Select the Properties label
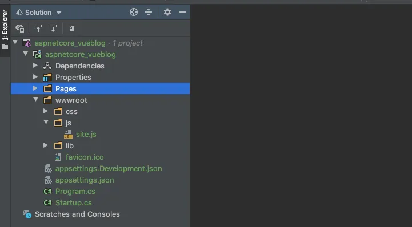Viewport: 412px width, 227px height. click(73, 78)
